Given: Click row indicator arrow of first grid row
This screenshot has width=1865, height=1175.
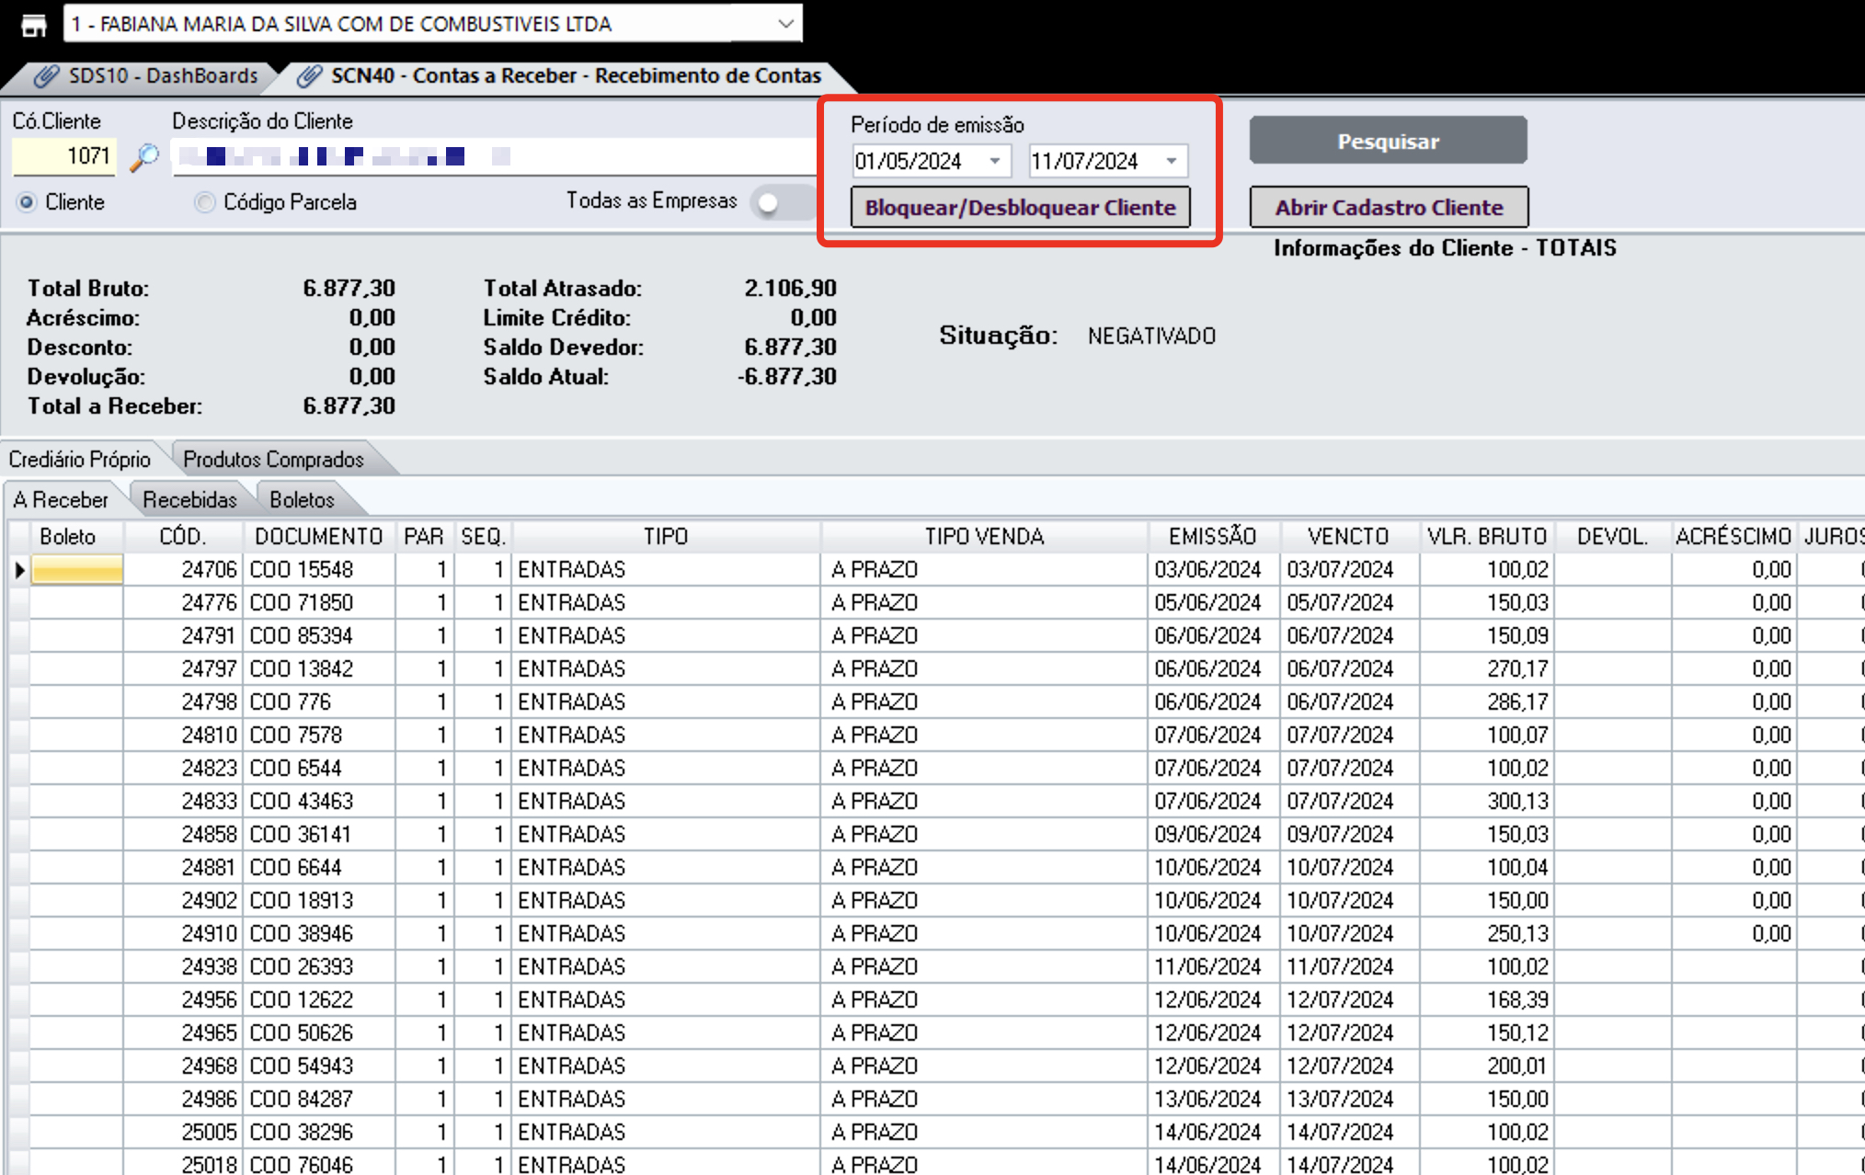Looking at the screenshot, I should click(x=19, y=570).
